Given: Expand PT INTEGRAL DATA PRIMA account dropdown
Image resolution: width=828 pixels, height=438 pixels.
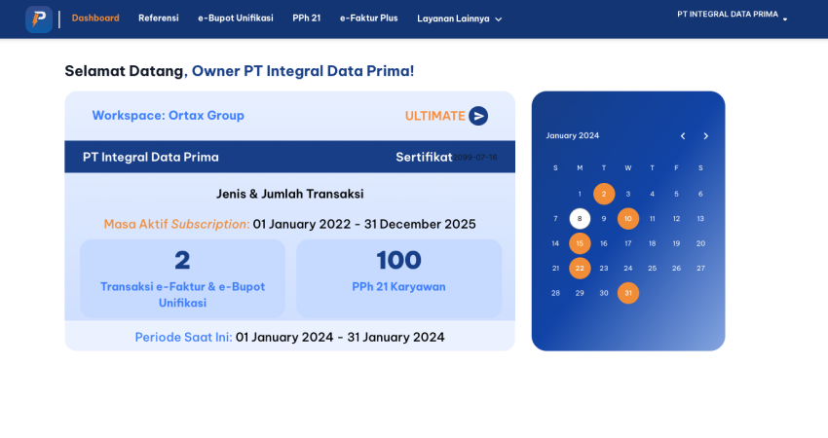Looking at the screenshot, I should click(733, 15).
